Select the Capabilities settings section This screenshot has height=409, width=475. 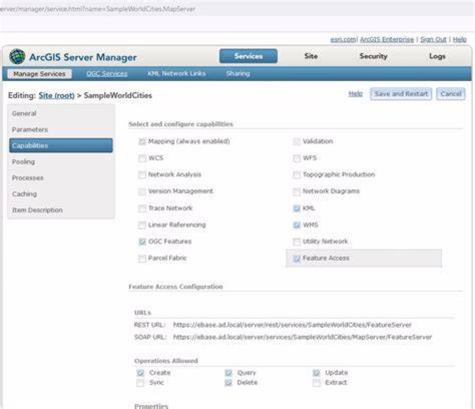tap(61, 146)
